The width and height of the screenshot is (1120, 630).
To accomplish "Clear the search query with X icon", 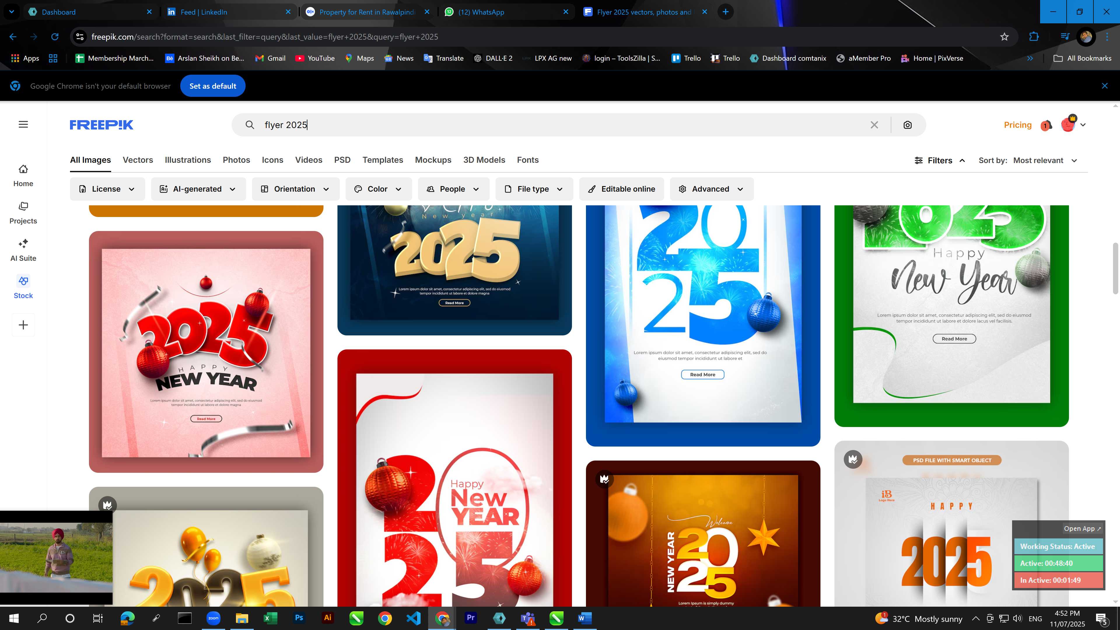I will 874,125.
